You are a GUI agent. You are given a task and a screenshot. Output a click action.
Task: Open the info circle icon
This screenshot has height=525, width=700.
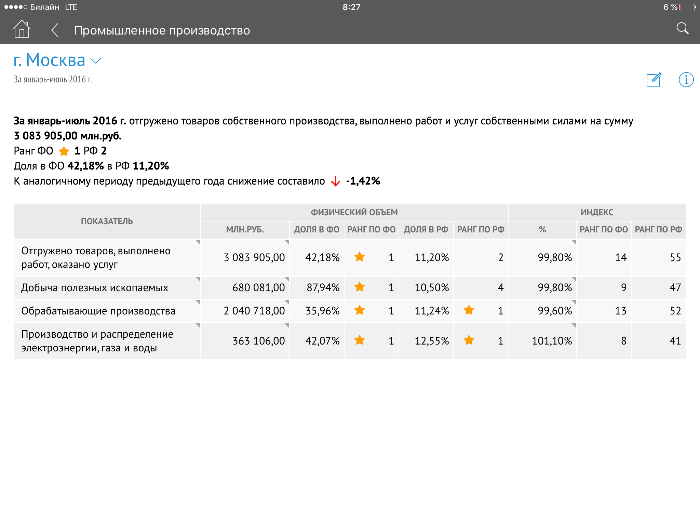686,80
